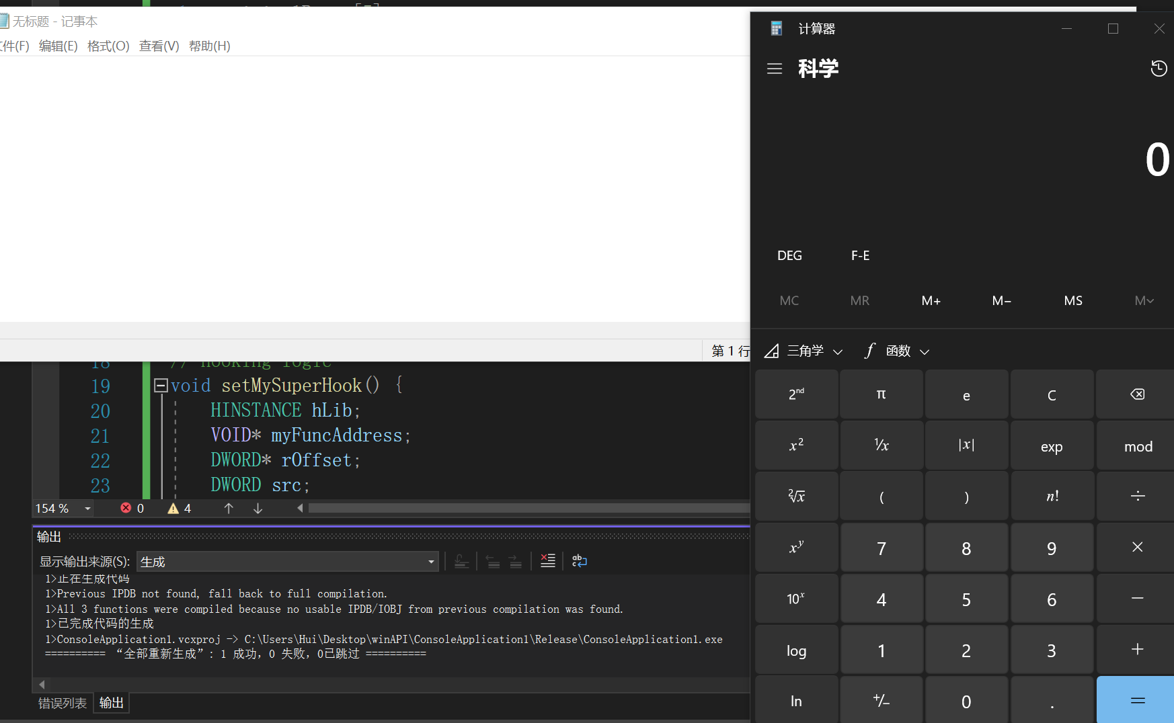Open the memory list M dropdown

[1144, 300]
